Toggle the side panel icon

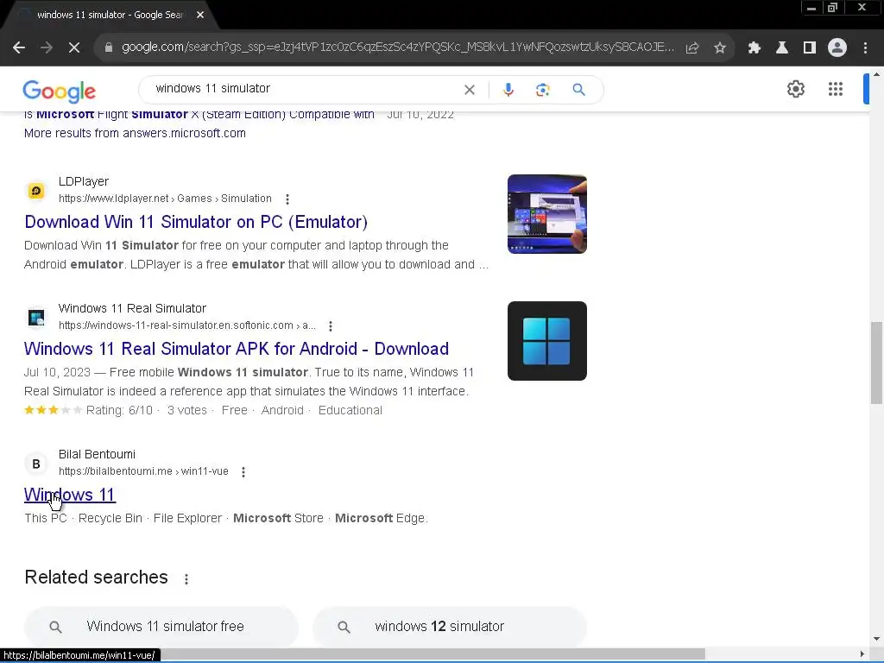pyautogui.click(x=810, y=48)
